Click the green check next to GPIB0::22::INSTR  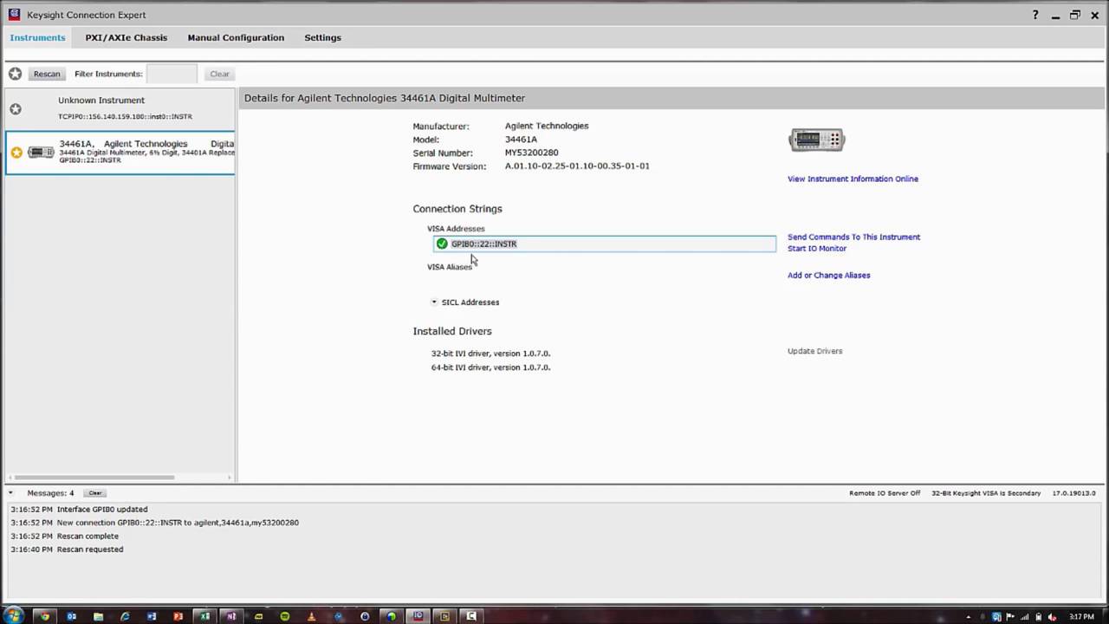tap(442, 244)
